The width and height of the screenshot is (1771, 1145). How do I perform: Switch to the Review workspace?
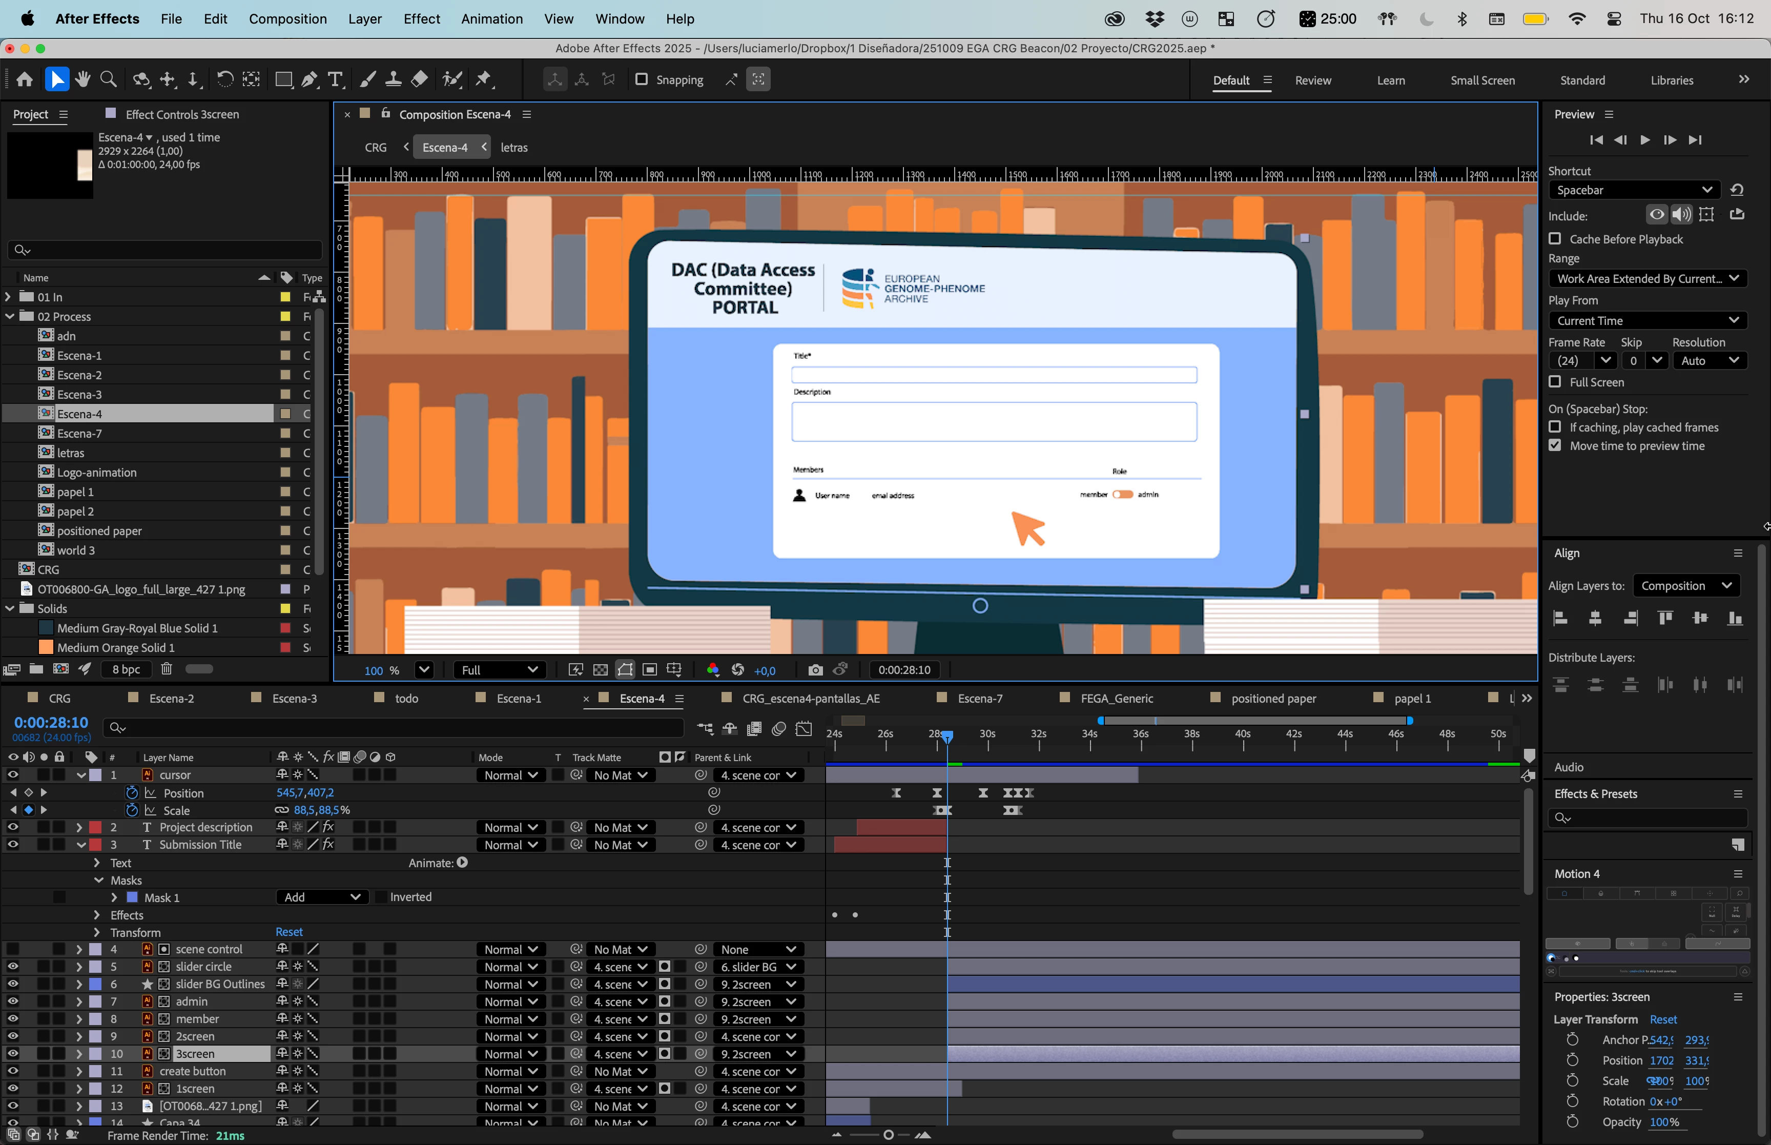click(1312, 80)
